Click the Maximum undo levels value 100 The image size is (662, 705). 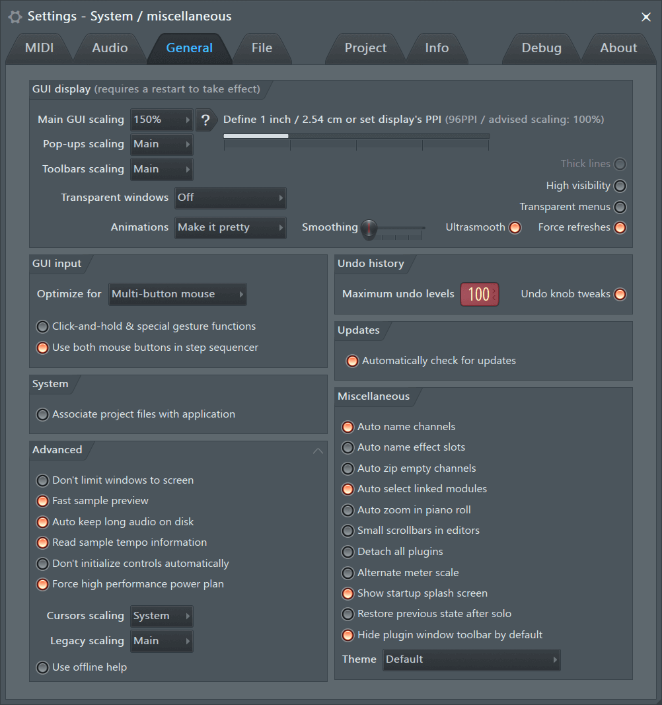480,295
